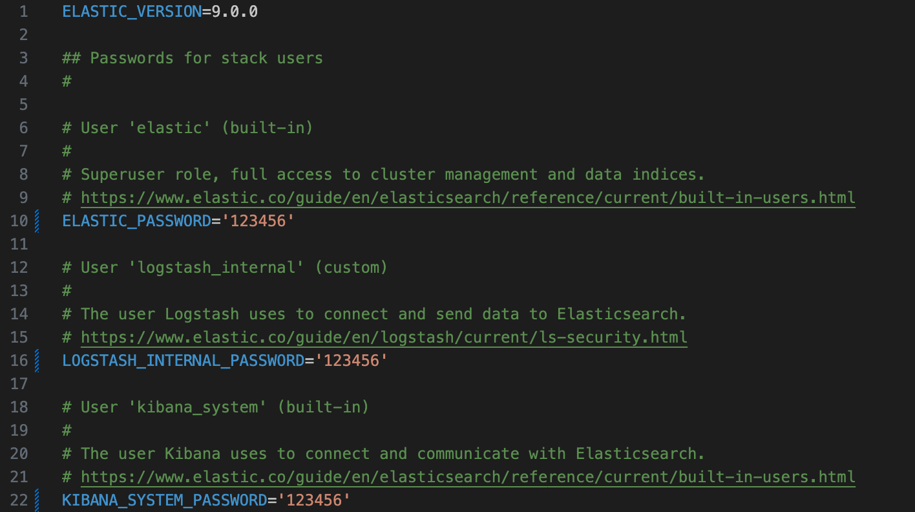Click the "User 'kibana_system' (built-in)" comment

click(216, 407)
